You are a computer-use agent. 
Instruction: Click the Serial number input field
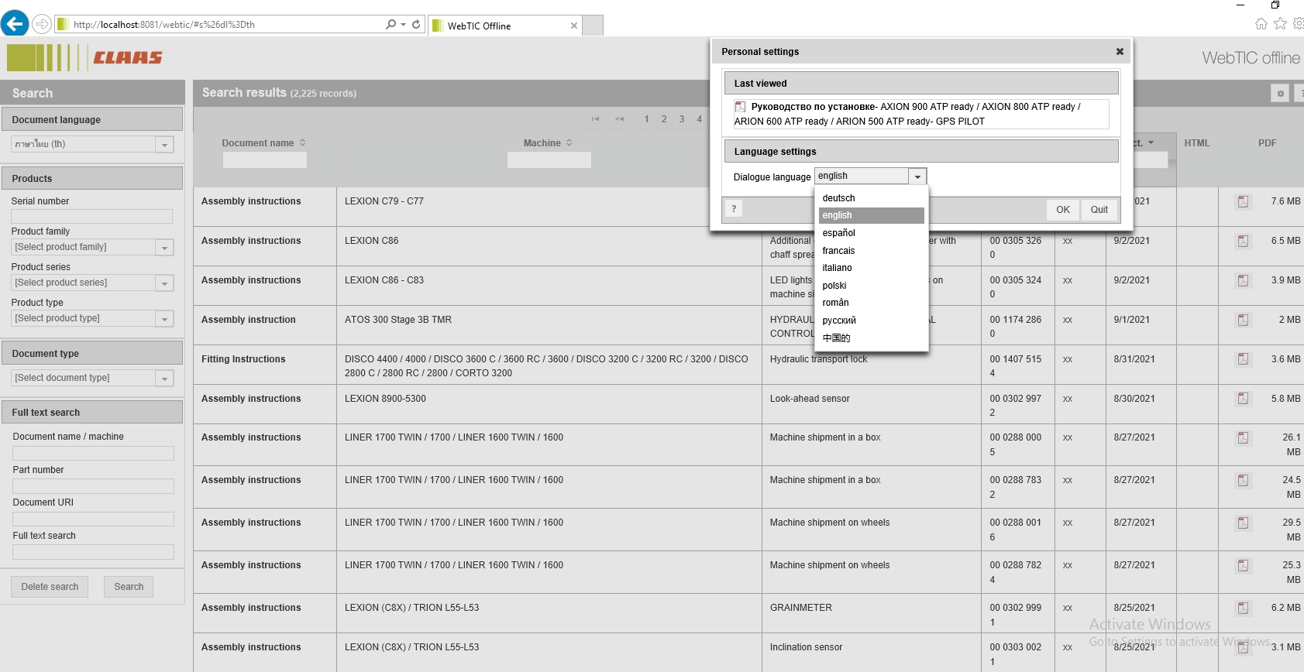[91, 216]
